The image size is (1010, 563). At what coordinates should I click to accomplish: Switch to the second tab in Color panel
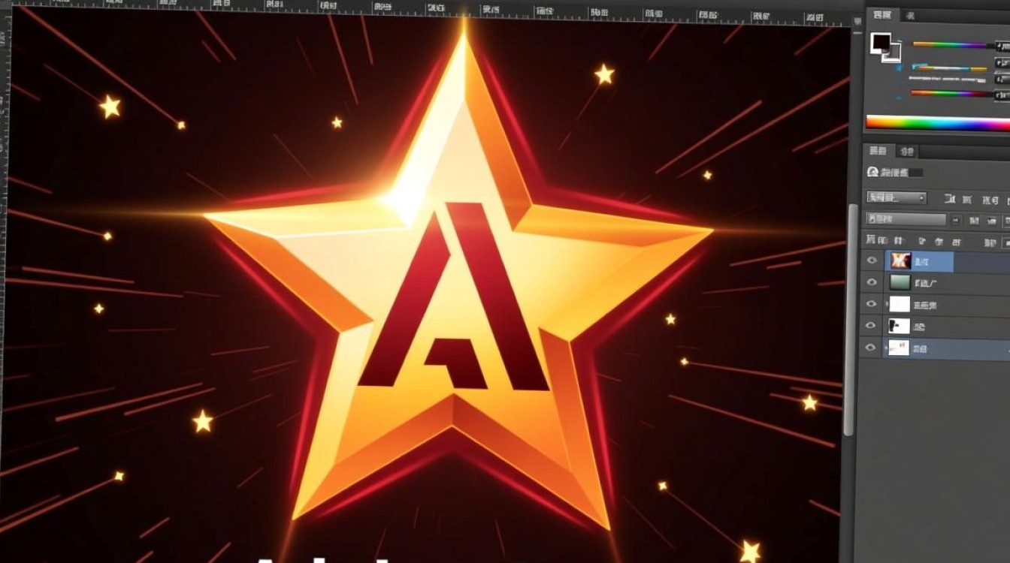909,15
